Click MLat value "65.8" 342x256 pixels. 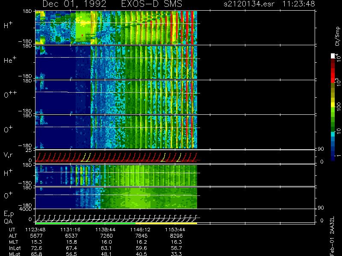36,254
